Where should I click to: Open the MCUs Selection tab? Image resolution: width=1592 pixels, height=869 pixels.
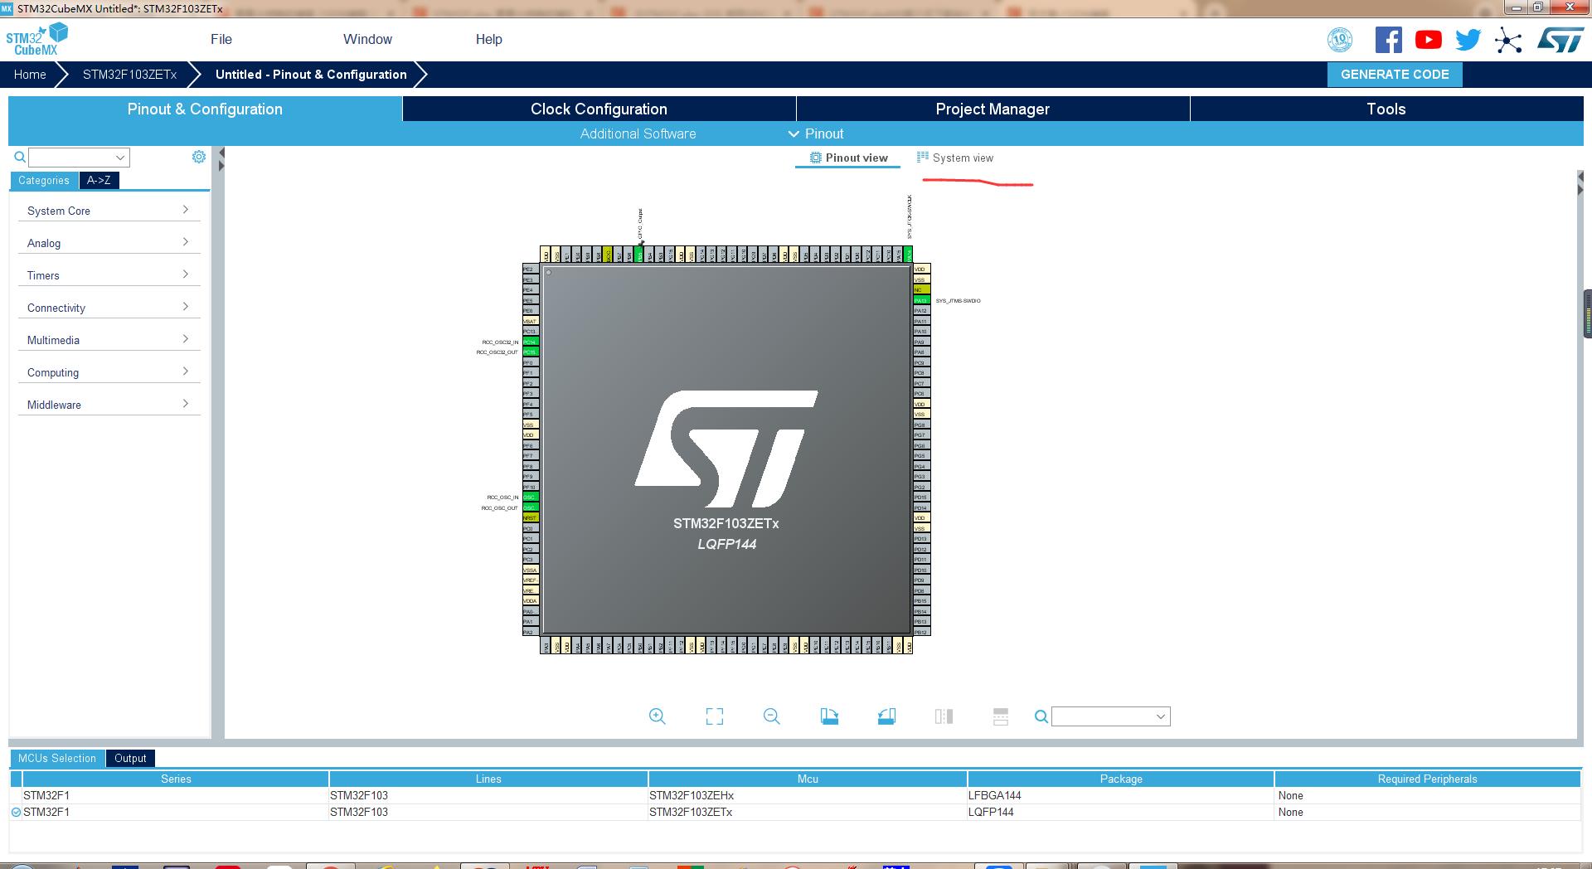pyautogui.click(x=57, y=758)
